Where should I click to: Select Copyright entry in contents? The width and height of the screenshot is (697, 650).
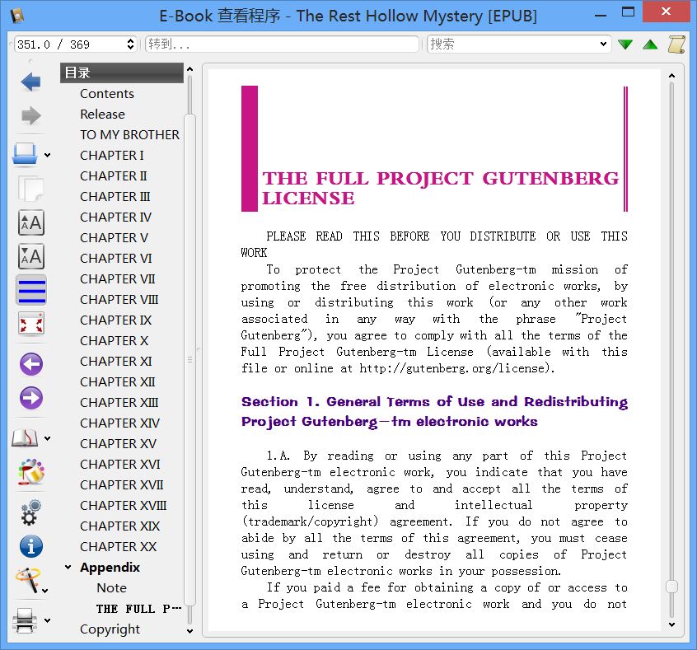110,629
